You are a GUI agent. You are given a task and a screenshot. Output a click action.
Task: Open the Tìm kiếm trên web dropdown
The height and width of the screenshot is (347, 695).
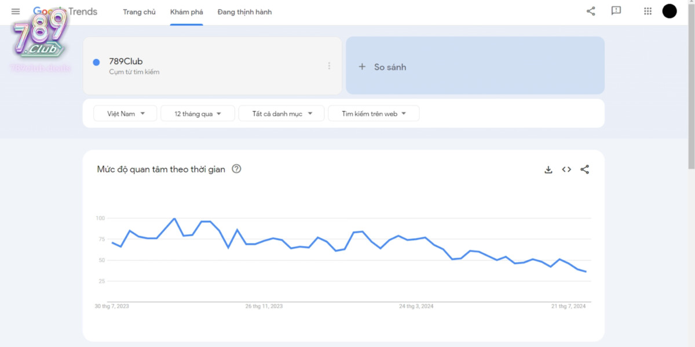(374, 113)
